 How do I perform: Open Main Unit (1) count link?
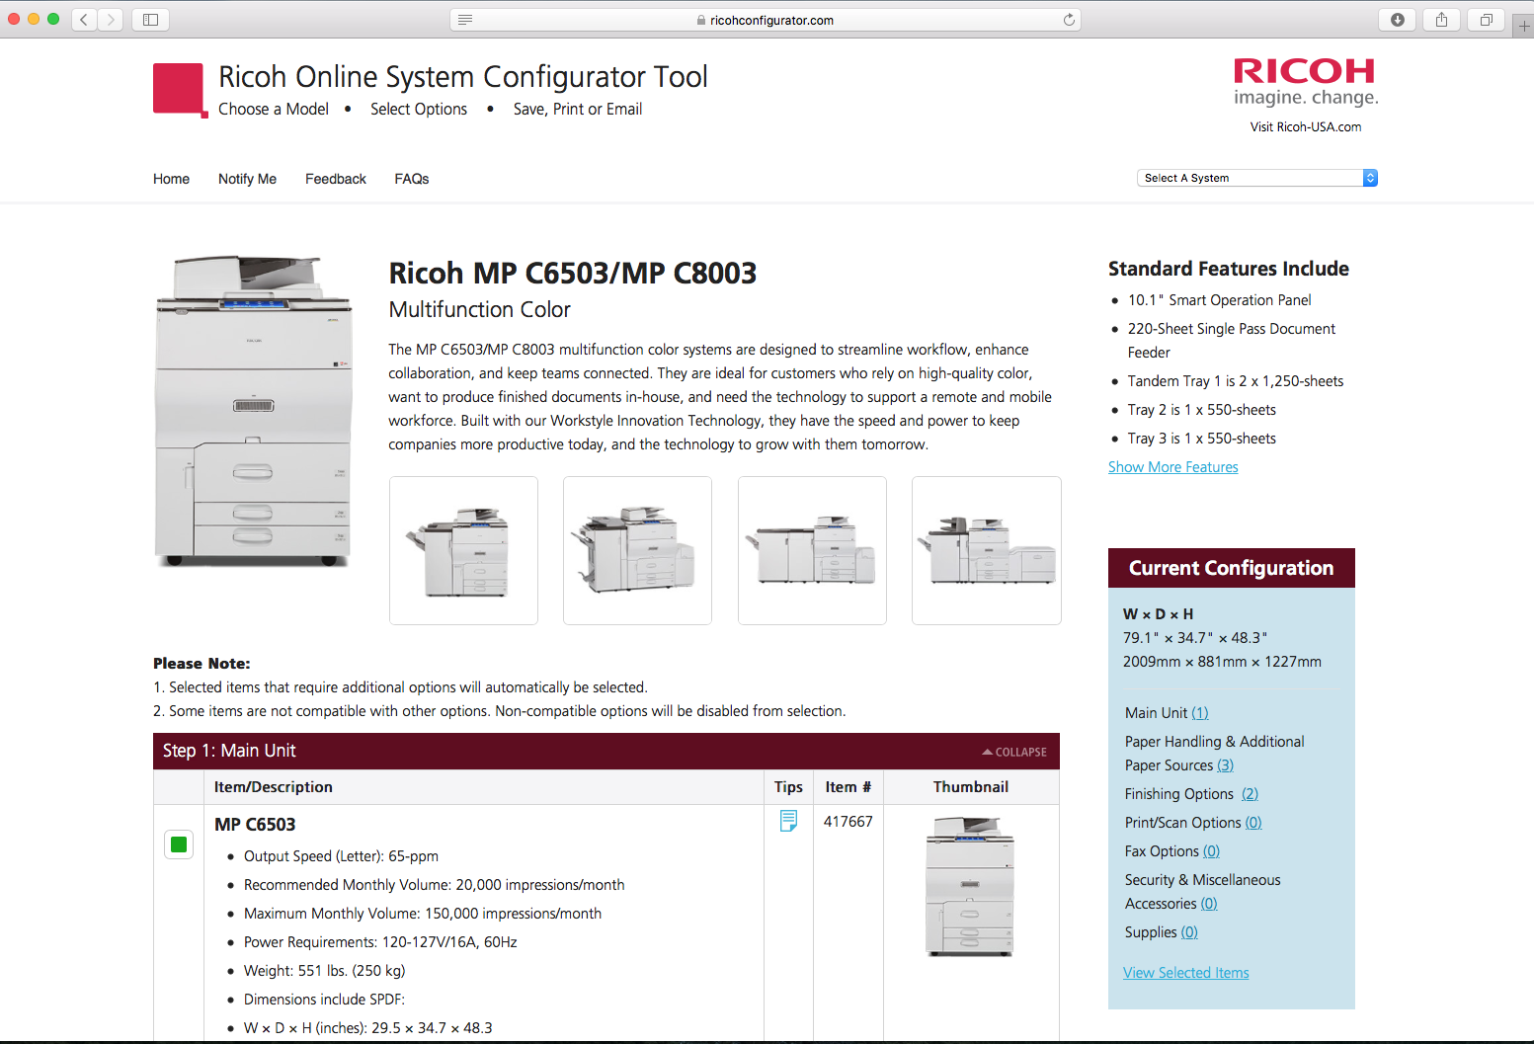point(1200,713)
